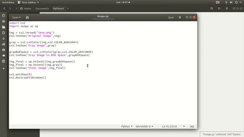Open Music in the Files sidebar
This screenshot has height=137, width=244.
(x=3, y=44)
